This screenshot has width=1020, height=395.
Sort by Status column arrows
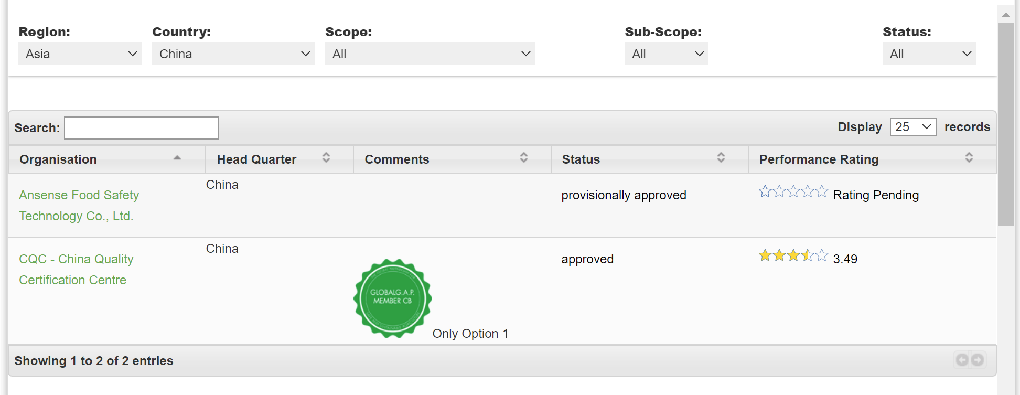721,158
